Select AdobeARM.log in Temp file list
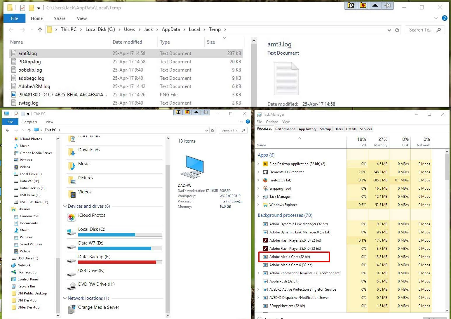The image size is (451, 319). click(126, 86)
